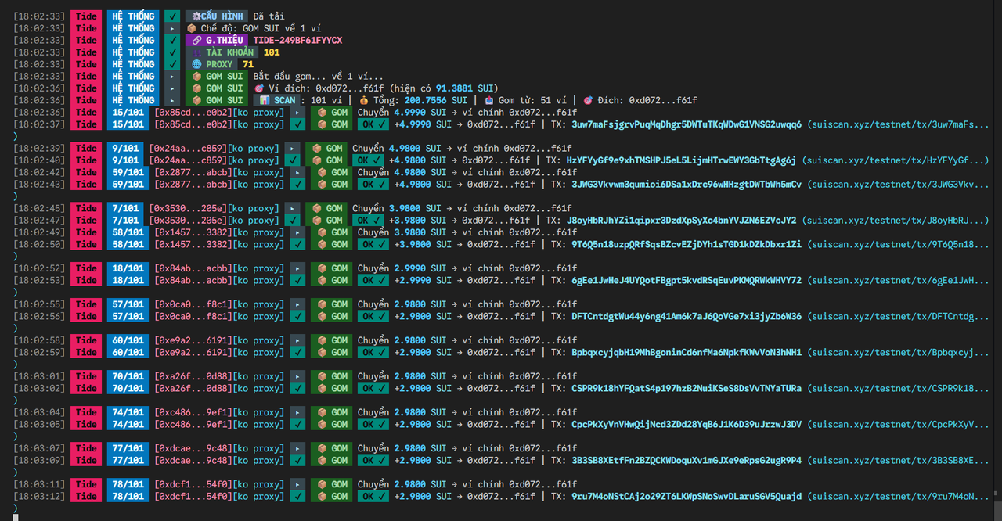Viewport: 1002px width, 521px height.
Task: Click the green checkmark in the 18:02:47 row
Action: 292,221
